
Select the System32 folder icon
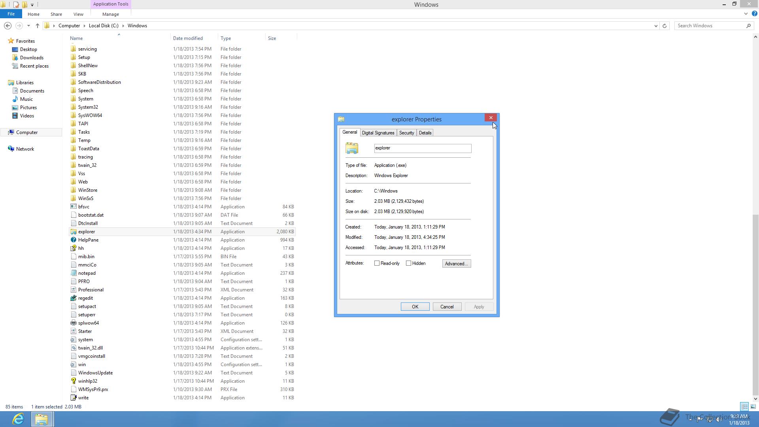point(73,107)
